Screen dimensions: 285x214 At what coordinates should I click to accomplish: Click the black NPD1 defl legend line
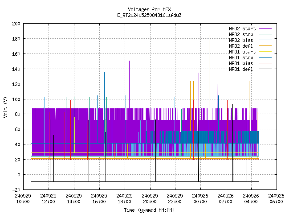[x=265, y=69]
